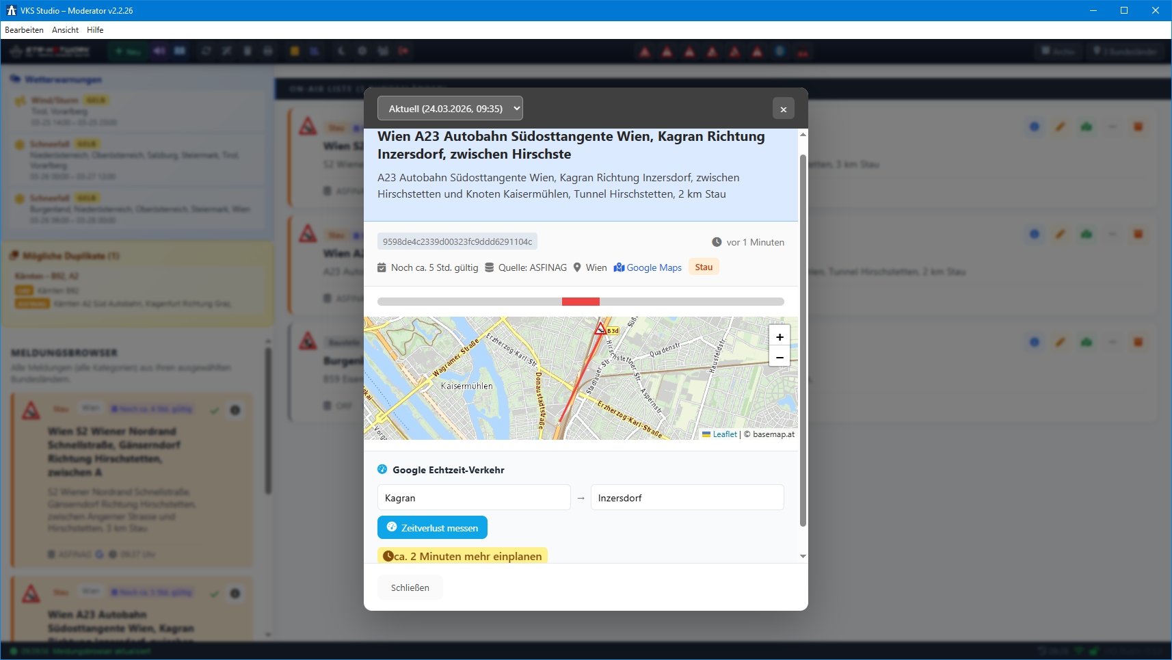Screen dimensions: 1172x660
Task: Click the warning triangle marker on the map
Action: pyautogui.click(x=600, y=328)
